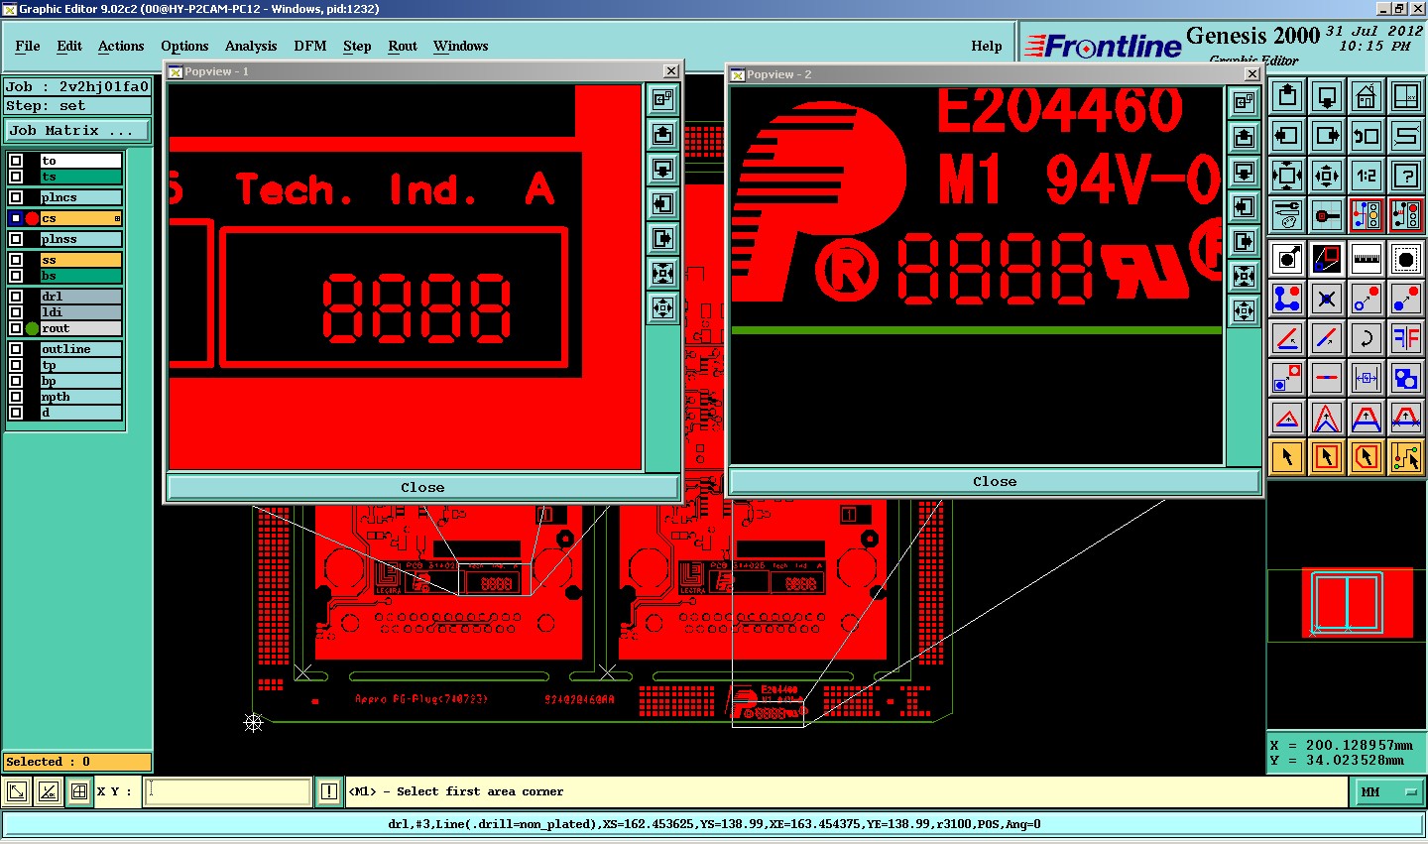Click the blue connected dots icon
The width and height of the screenshot is (1428, 844).
pos(1287,299)
